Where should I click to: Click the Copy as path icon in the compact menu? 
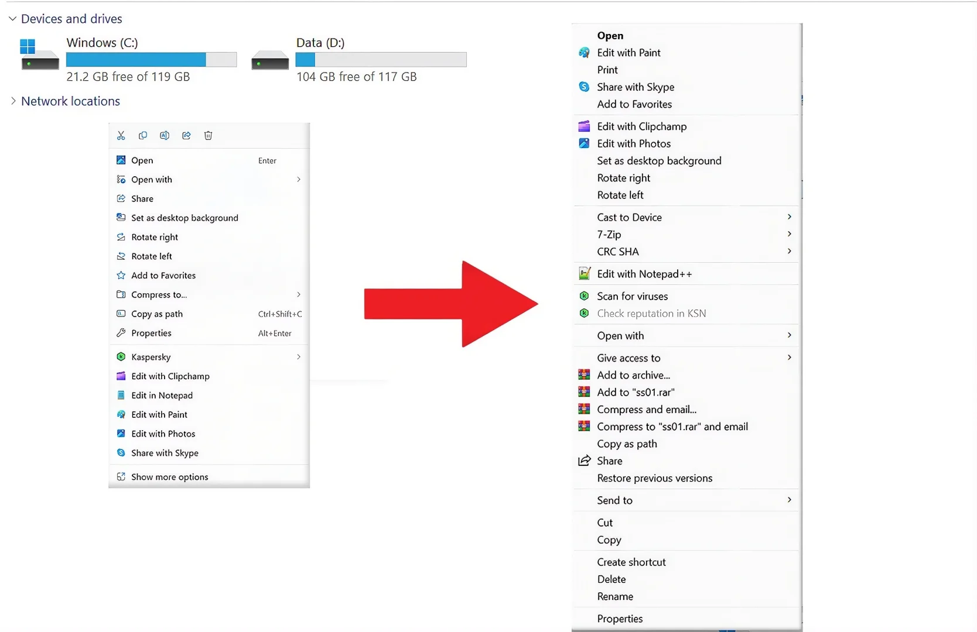121,314
